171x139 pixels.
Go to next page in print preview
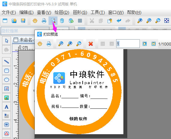(145, 44)
